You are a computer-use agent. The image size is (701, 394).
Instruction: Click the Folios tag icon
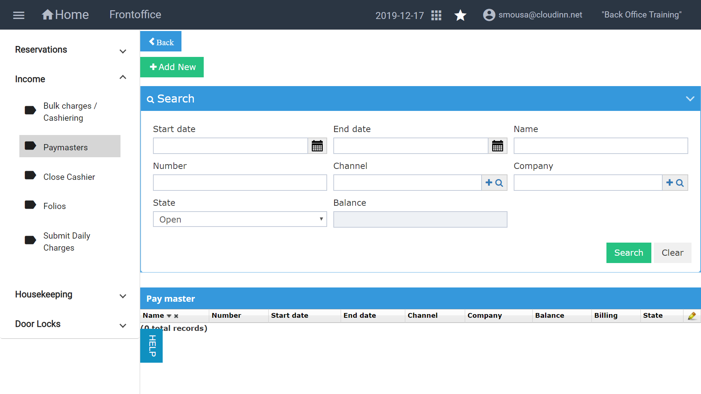click(30, 205)
